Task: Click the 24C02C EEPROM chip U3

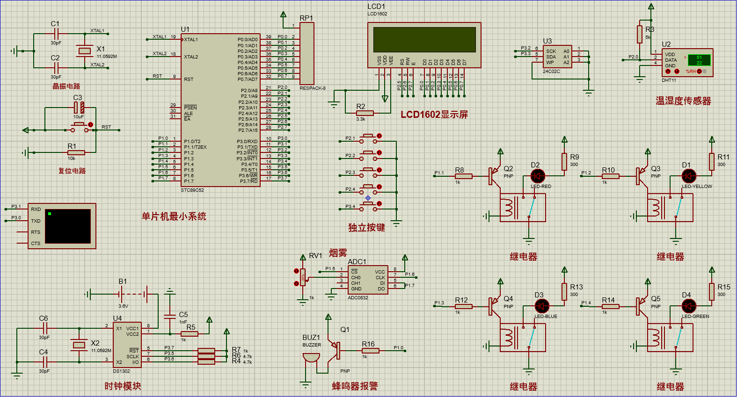Action: [557, 57]
